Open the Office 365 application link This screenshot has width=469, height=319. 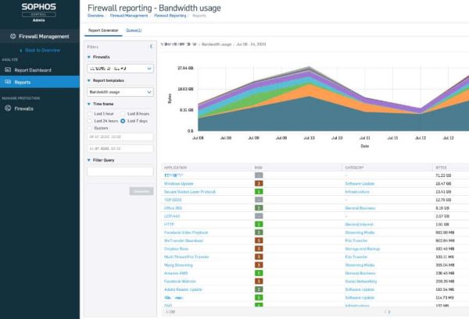click(174, 208)
